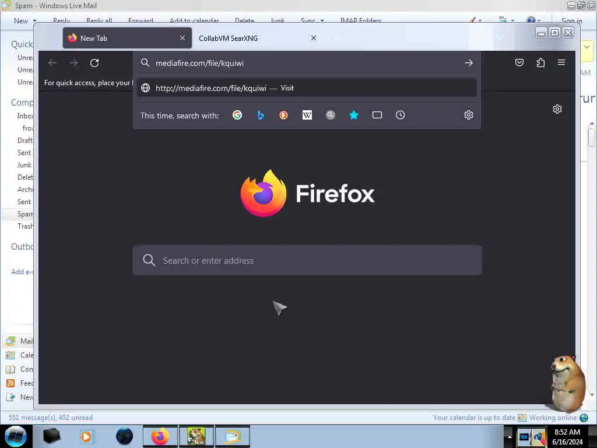Click New in Live Mail toolbar
597x448 pixels.
coord(20,21)
